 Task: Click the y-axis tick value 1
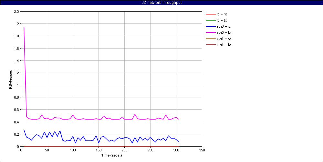pyautogui.click(x=18, y=85)
